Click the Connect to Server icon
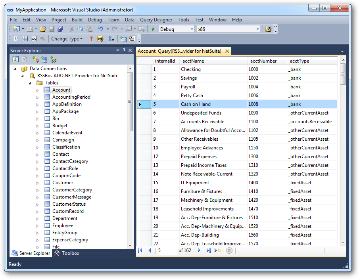359x279 pixels. click(x=44, y=59)
